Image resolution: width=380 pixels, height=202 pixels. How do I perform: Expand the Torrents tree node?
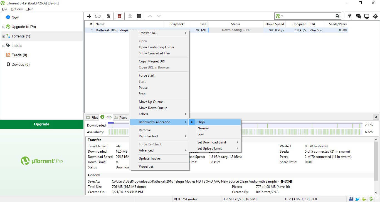4,36
